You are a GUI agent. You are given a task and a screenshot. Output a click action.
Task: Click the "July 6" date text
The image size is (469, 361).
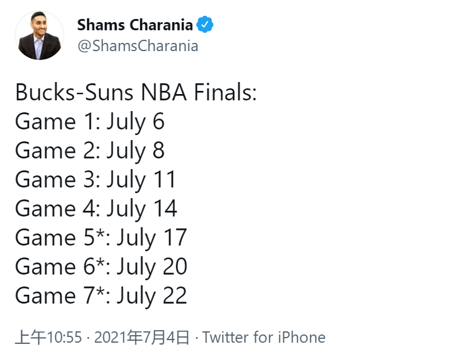135,122
